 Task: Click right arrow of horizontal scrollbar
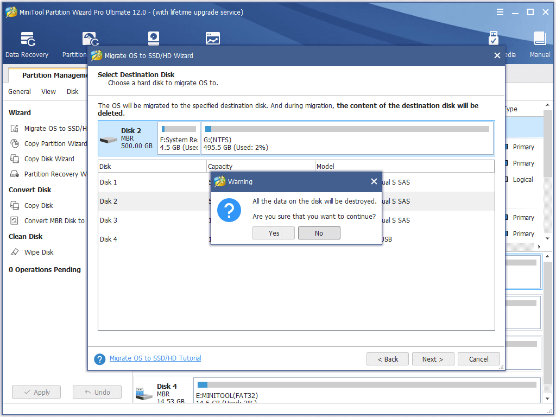(x=539, y=247)
